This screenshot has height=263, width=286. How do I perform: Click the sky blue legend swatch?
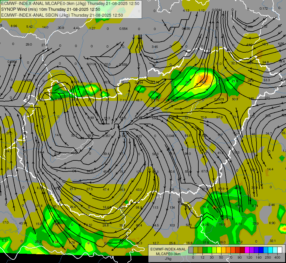tap(266, 250)
